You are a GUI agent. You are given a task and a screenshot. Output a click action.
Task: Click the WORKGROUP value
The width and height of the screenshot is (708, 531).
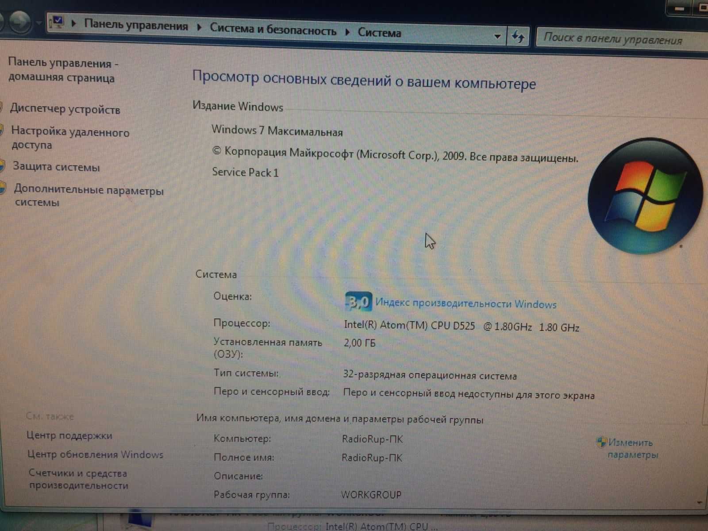coord(371,494)
